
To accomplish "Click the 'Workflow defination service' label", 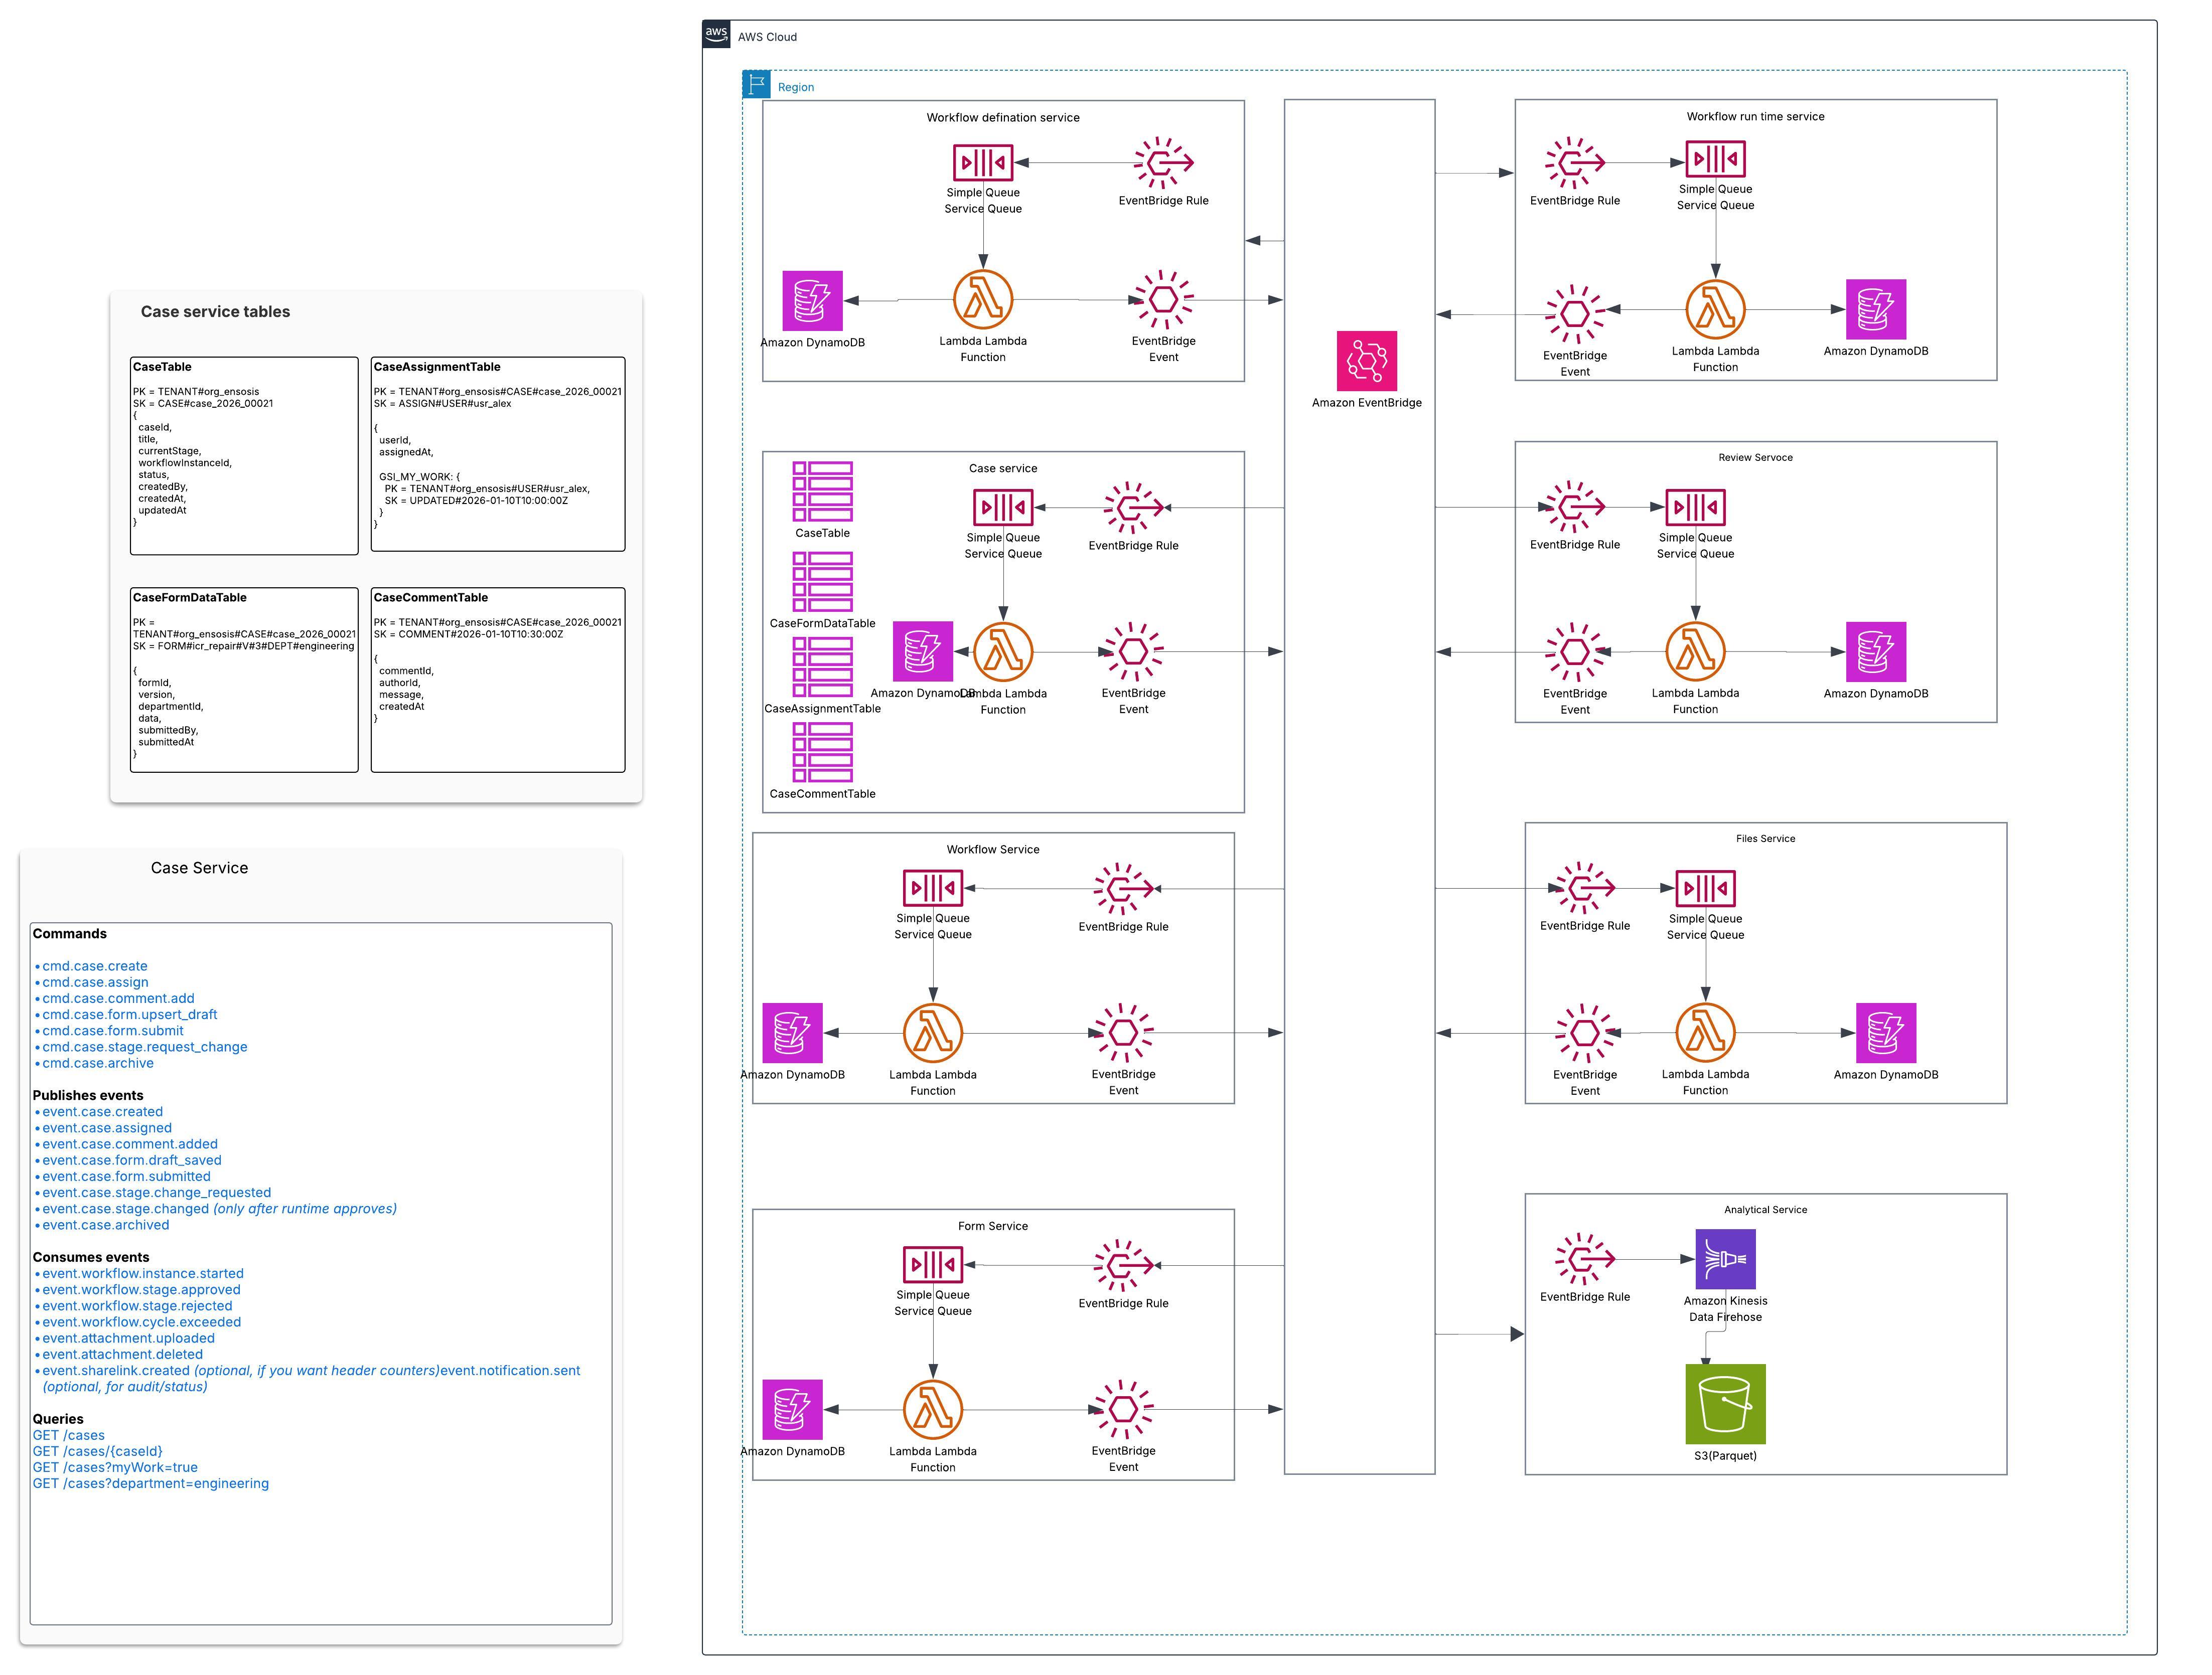I will point(1002,117).
